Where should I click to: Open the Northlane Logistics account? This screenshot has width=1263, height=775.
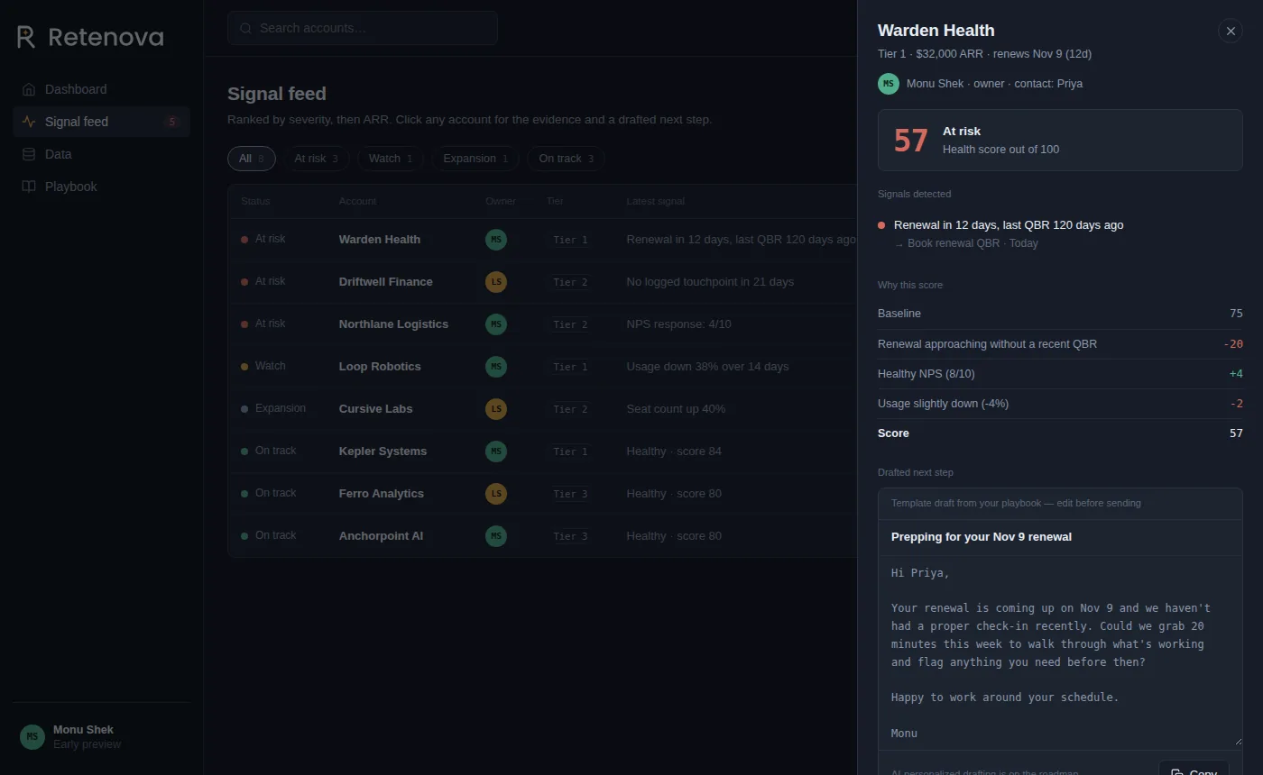pyautogui.click(x=393, y=324)
